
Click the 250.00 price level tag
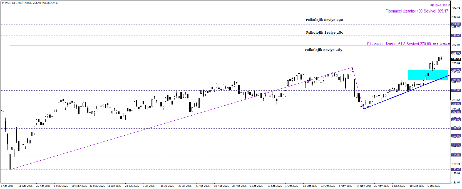tap(456, 70)
